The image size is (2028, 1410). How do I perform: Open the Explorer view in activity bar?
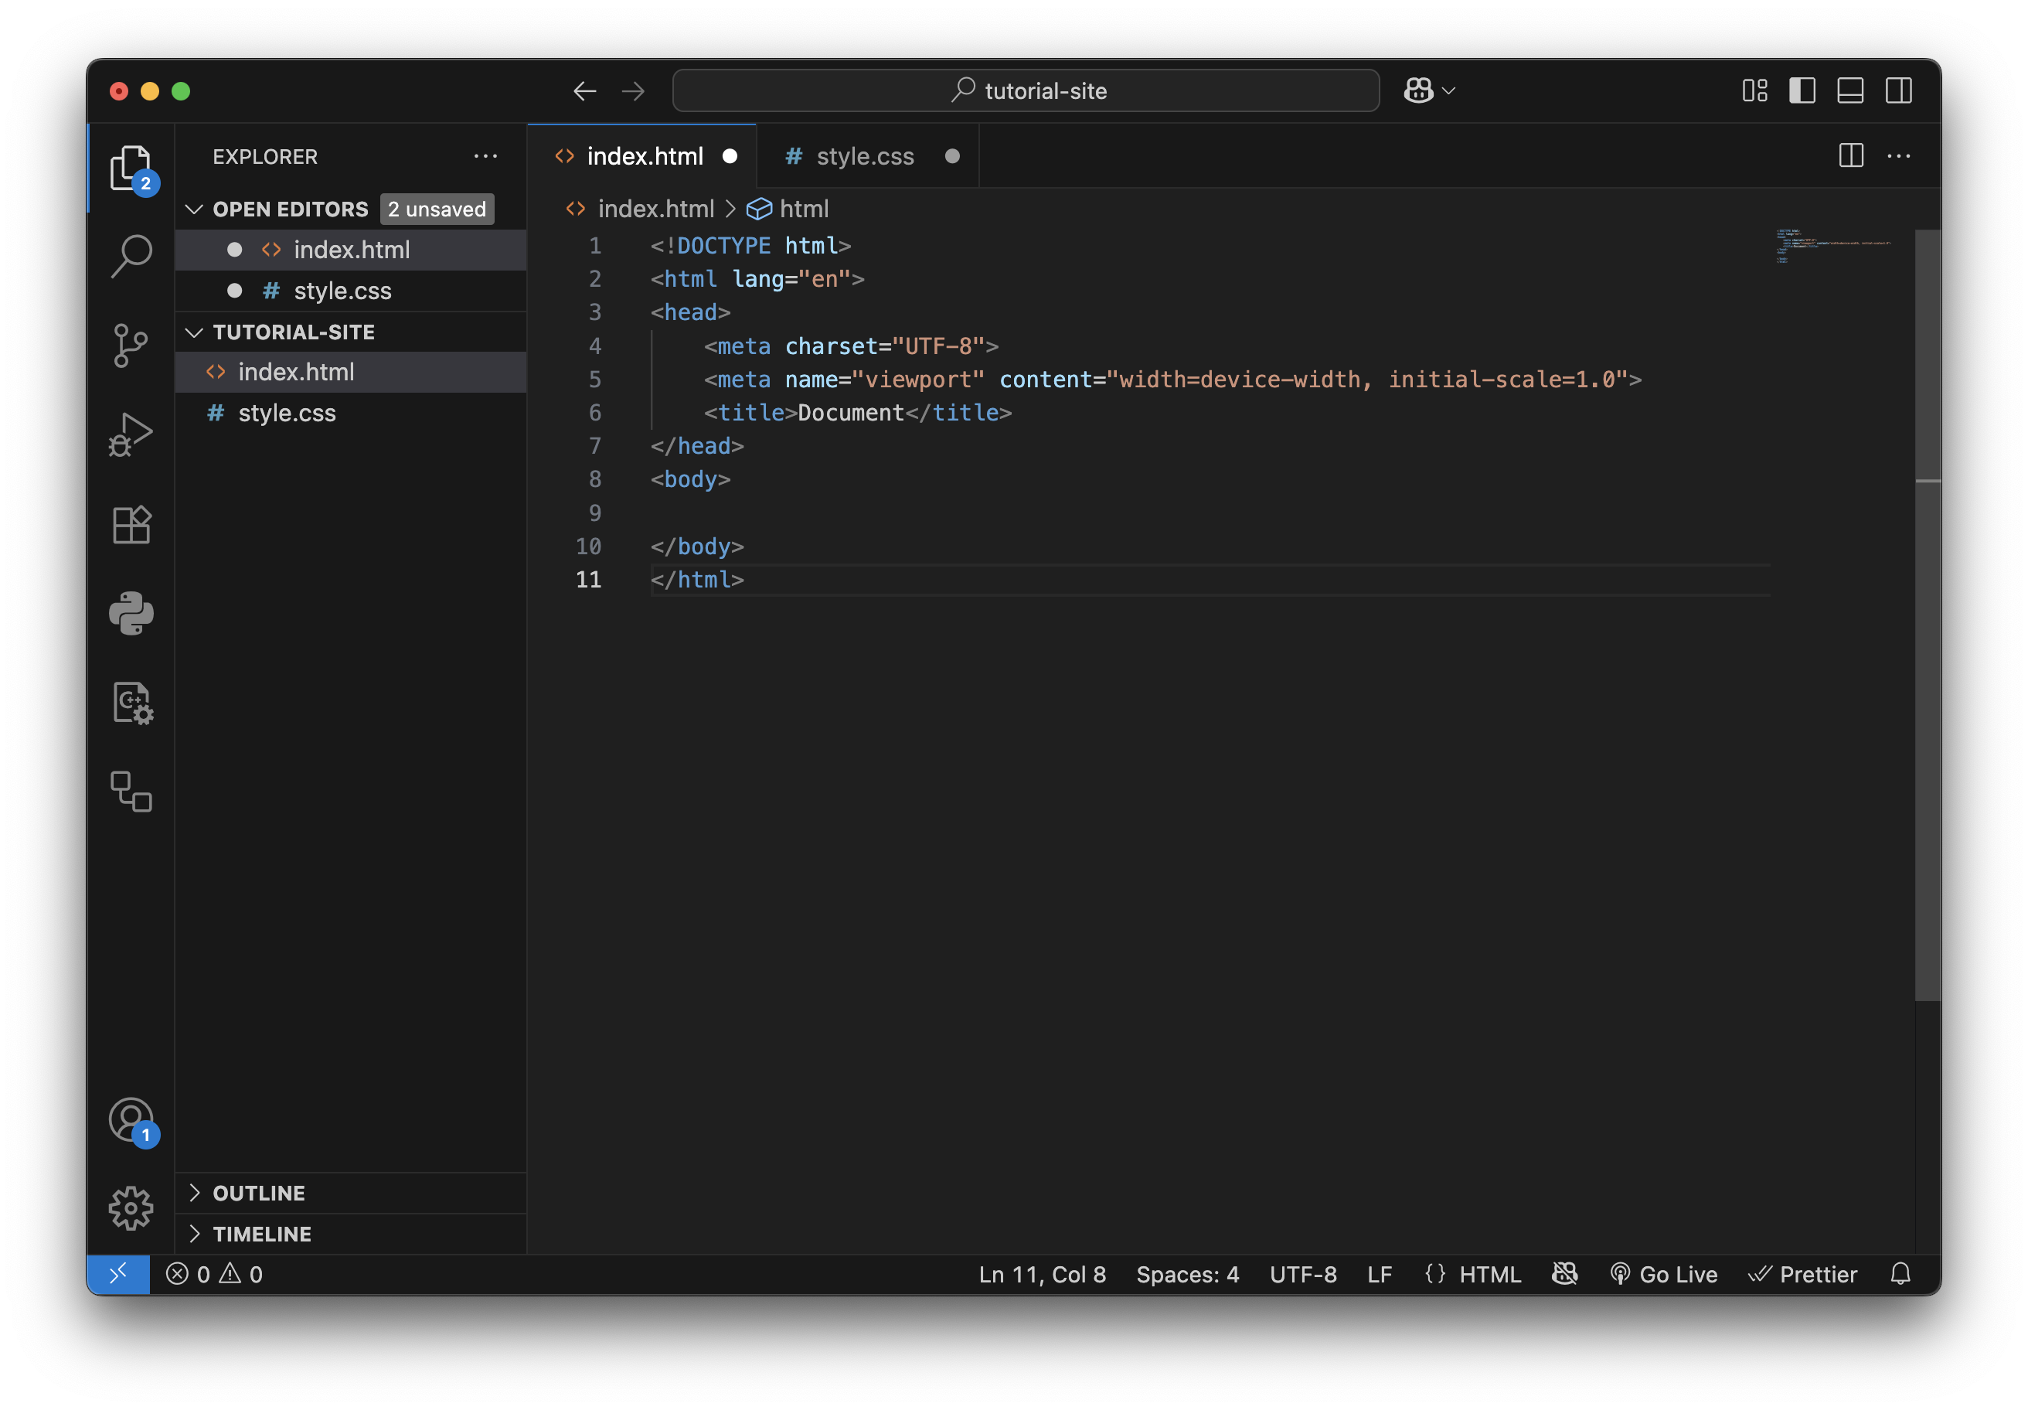(131, 168)
